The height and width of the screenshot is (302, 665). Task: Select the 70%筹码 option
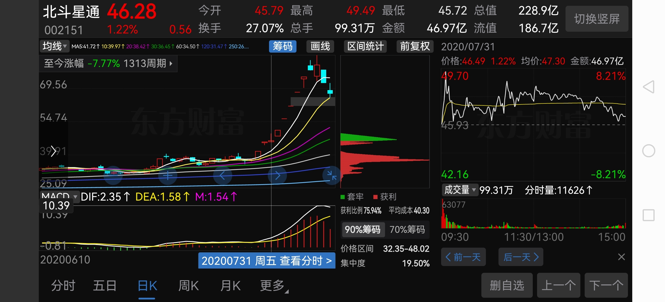407,229
